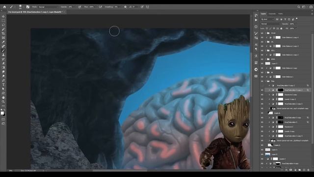Switch to the Paths tab
314x177 pixels.
click(280, 14)
